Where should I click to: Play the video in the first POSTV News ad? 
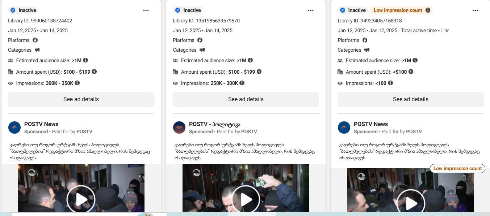tap(81, 199)
